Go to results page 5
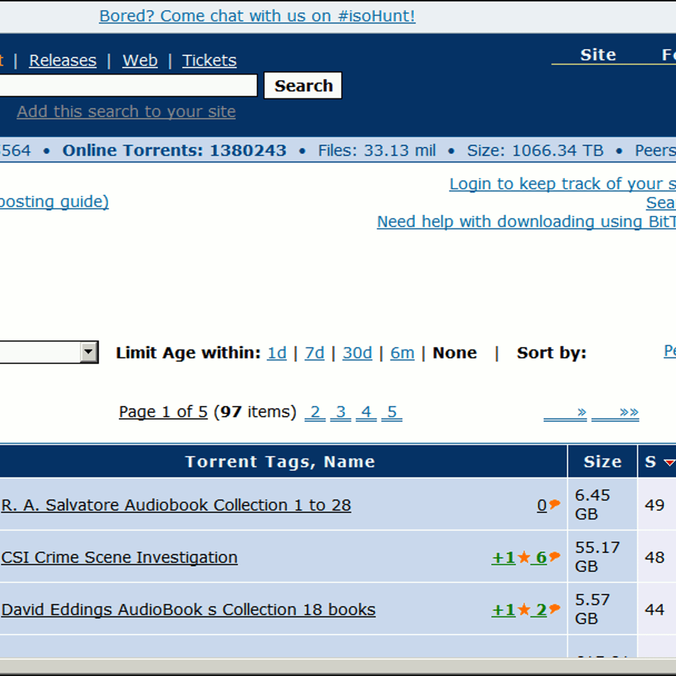676x676 pixels. tap(392, 412)
